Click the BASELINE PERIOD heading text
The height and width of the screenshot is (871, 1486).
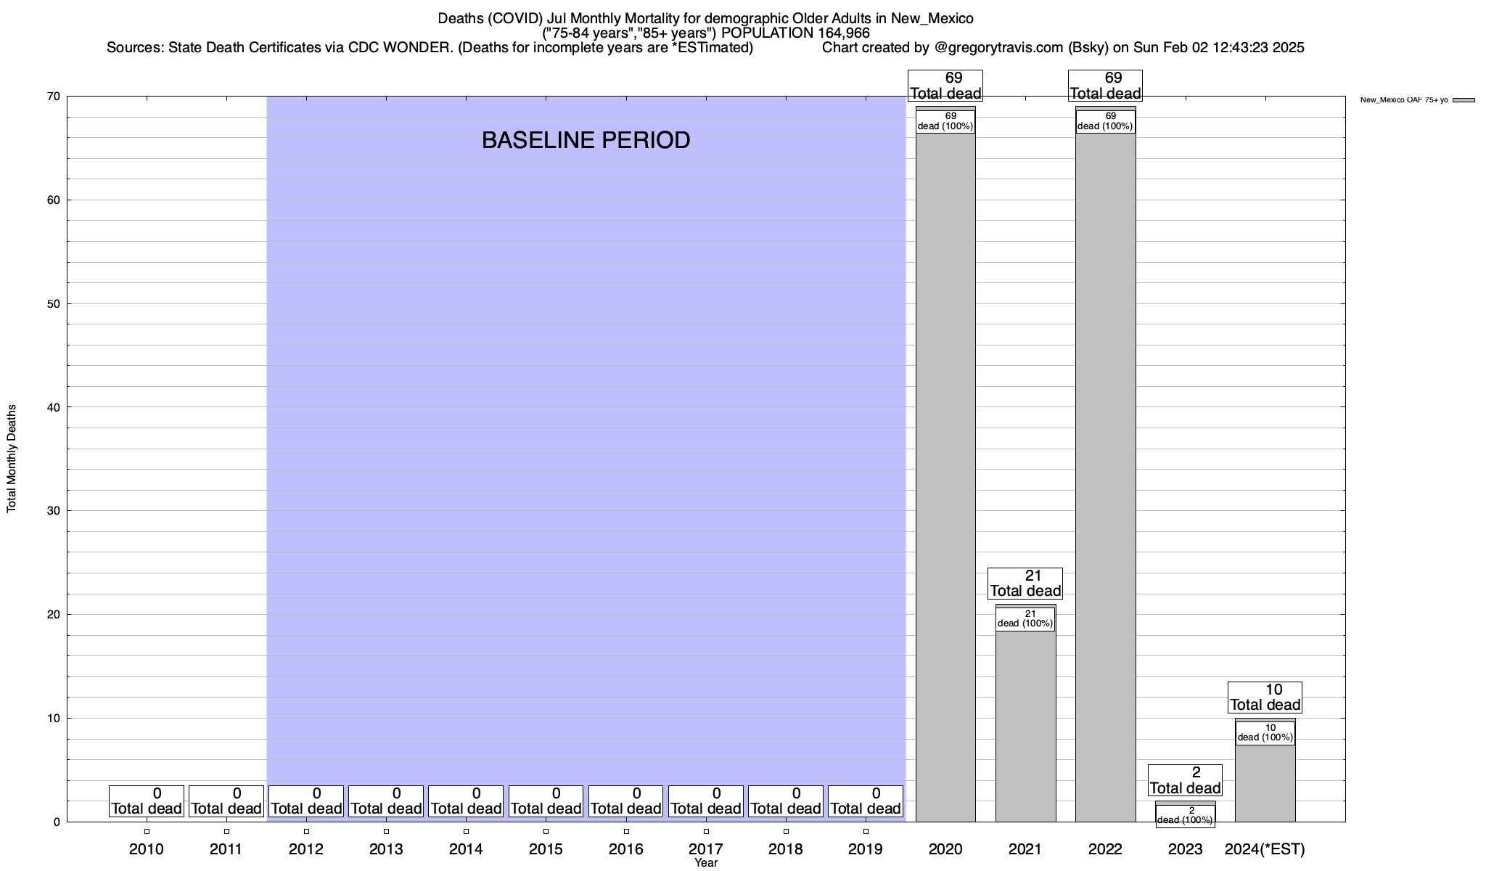[586, 140]
